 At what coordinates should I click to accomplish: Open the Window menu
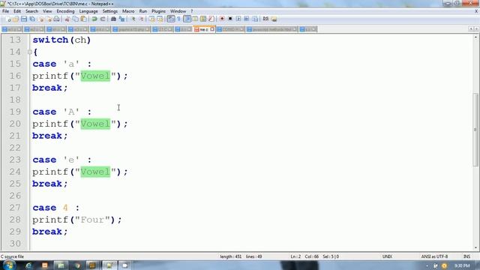click(178, 11)
